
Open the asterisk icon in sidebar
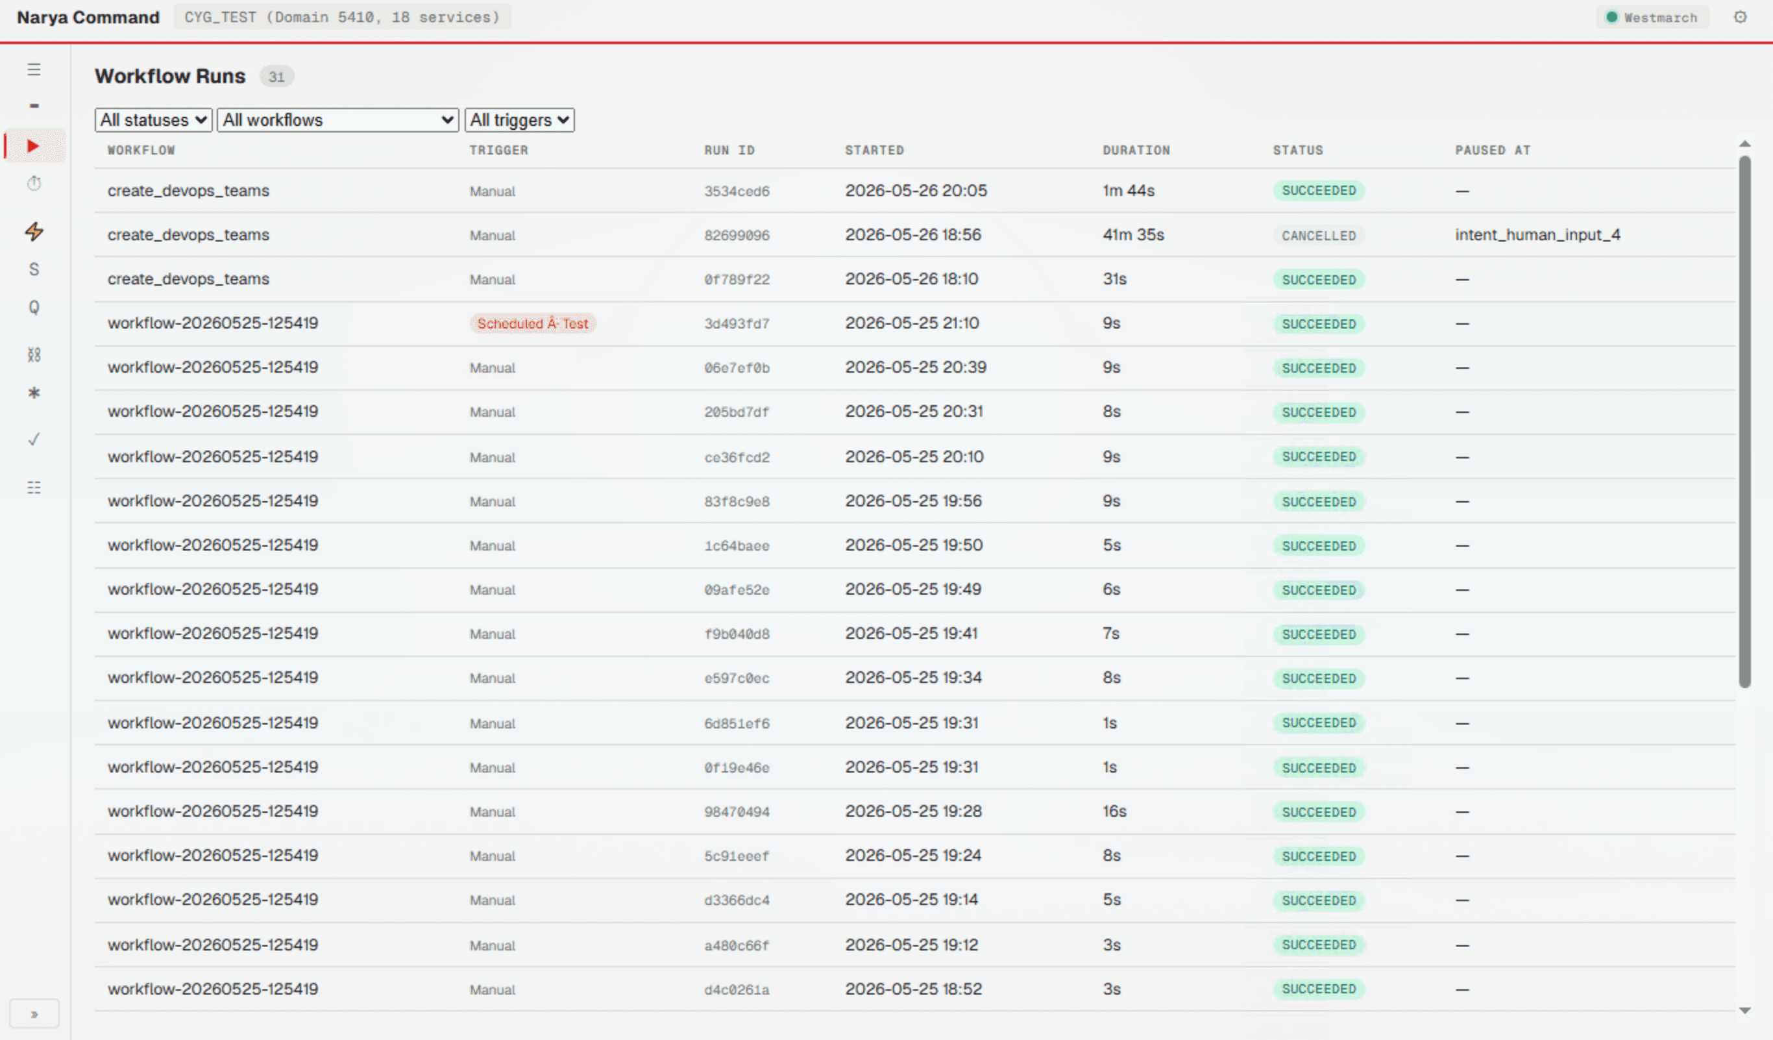click(x=34, y=392)
